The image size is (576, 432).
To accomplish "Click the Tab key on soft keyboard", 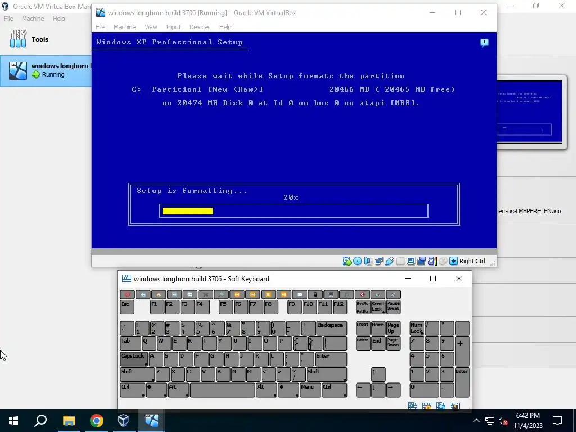I will [x=130, y=344].
